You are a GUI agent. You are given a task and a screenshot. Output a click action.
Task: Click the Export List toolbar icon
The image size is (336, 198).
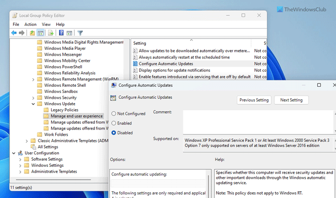coord(50,33)
